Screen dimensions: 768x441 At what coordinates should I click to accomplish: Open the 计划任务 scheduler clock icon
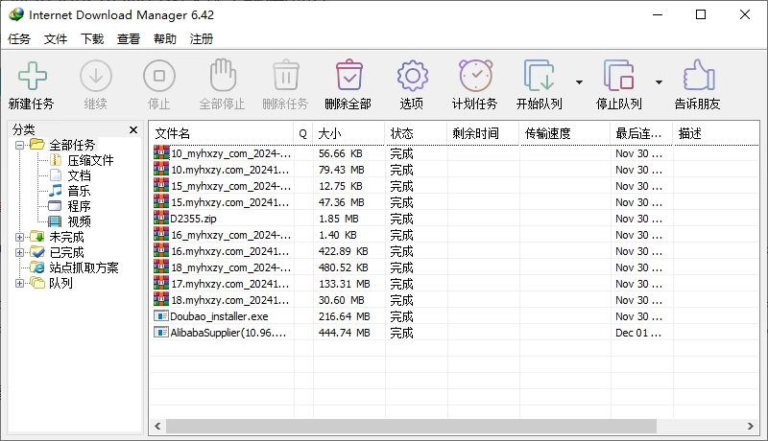pyautogui.click(x=475, y=77)
